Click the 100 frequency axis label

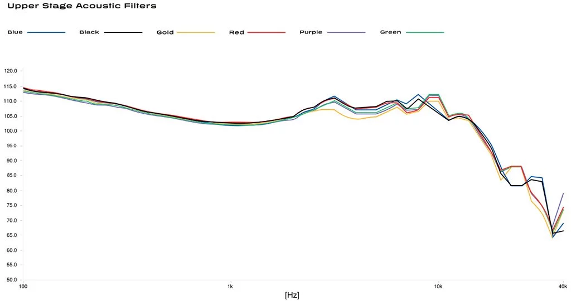23,287
